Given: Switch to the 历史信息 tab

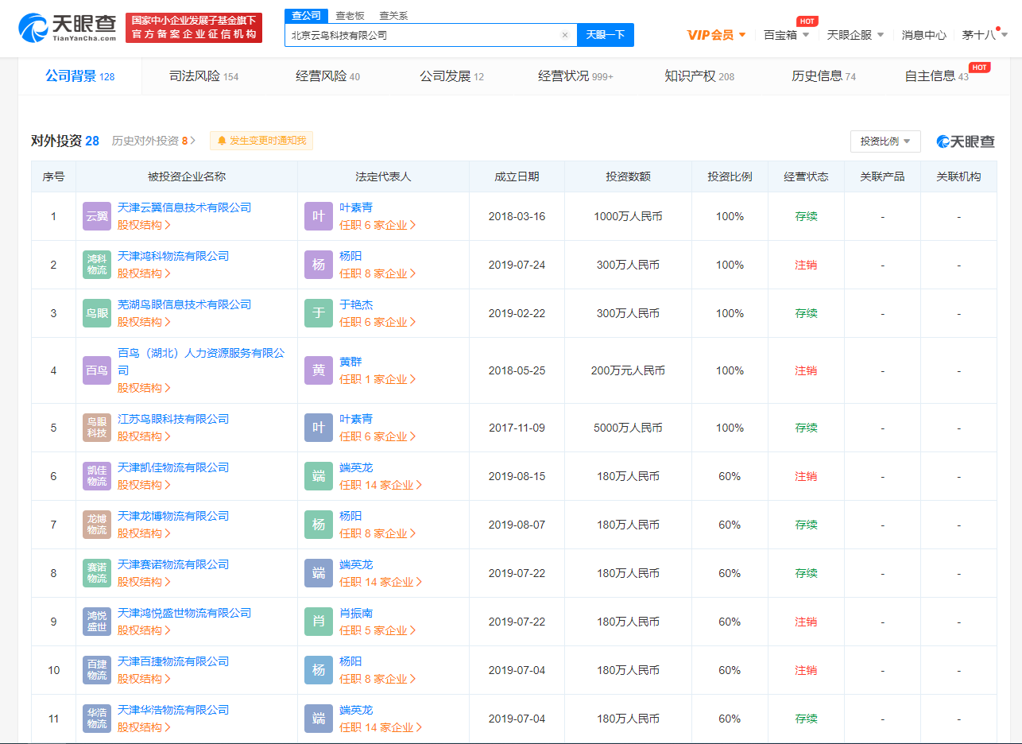Looking at the screenshot, I should point(823,76).
